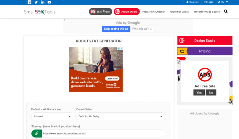Screen dimensions: 239x139
Task: Open the EN language selector
Action: coord(223,2)
